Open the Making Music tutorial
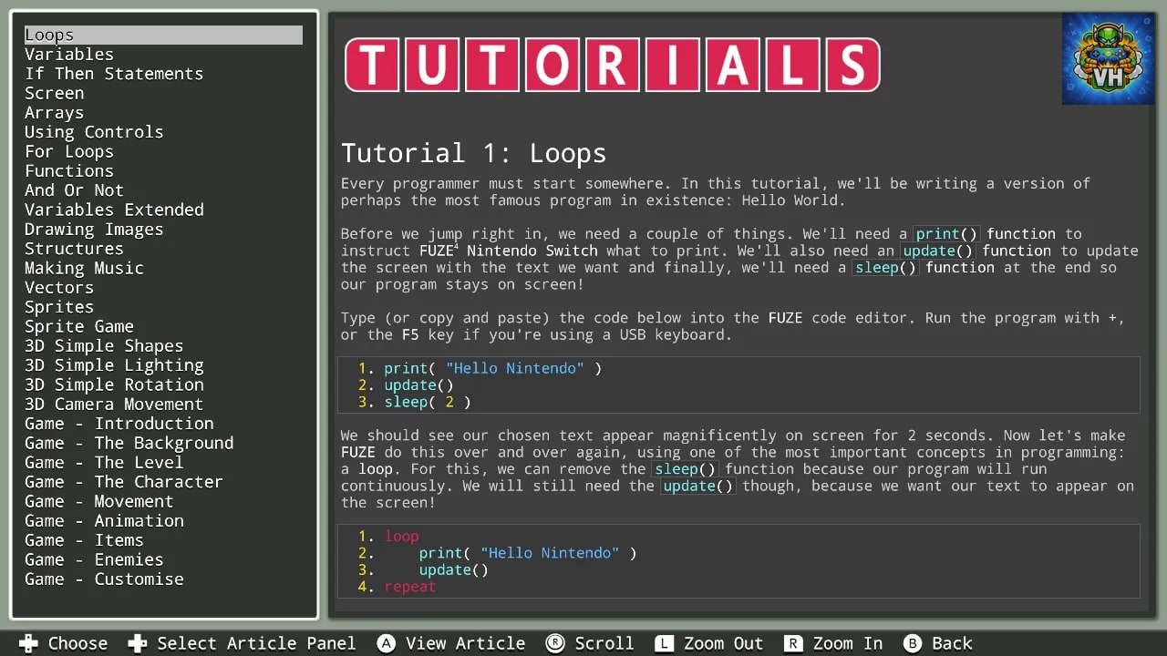 click(84, 268)
